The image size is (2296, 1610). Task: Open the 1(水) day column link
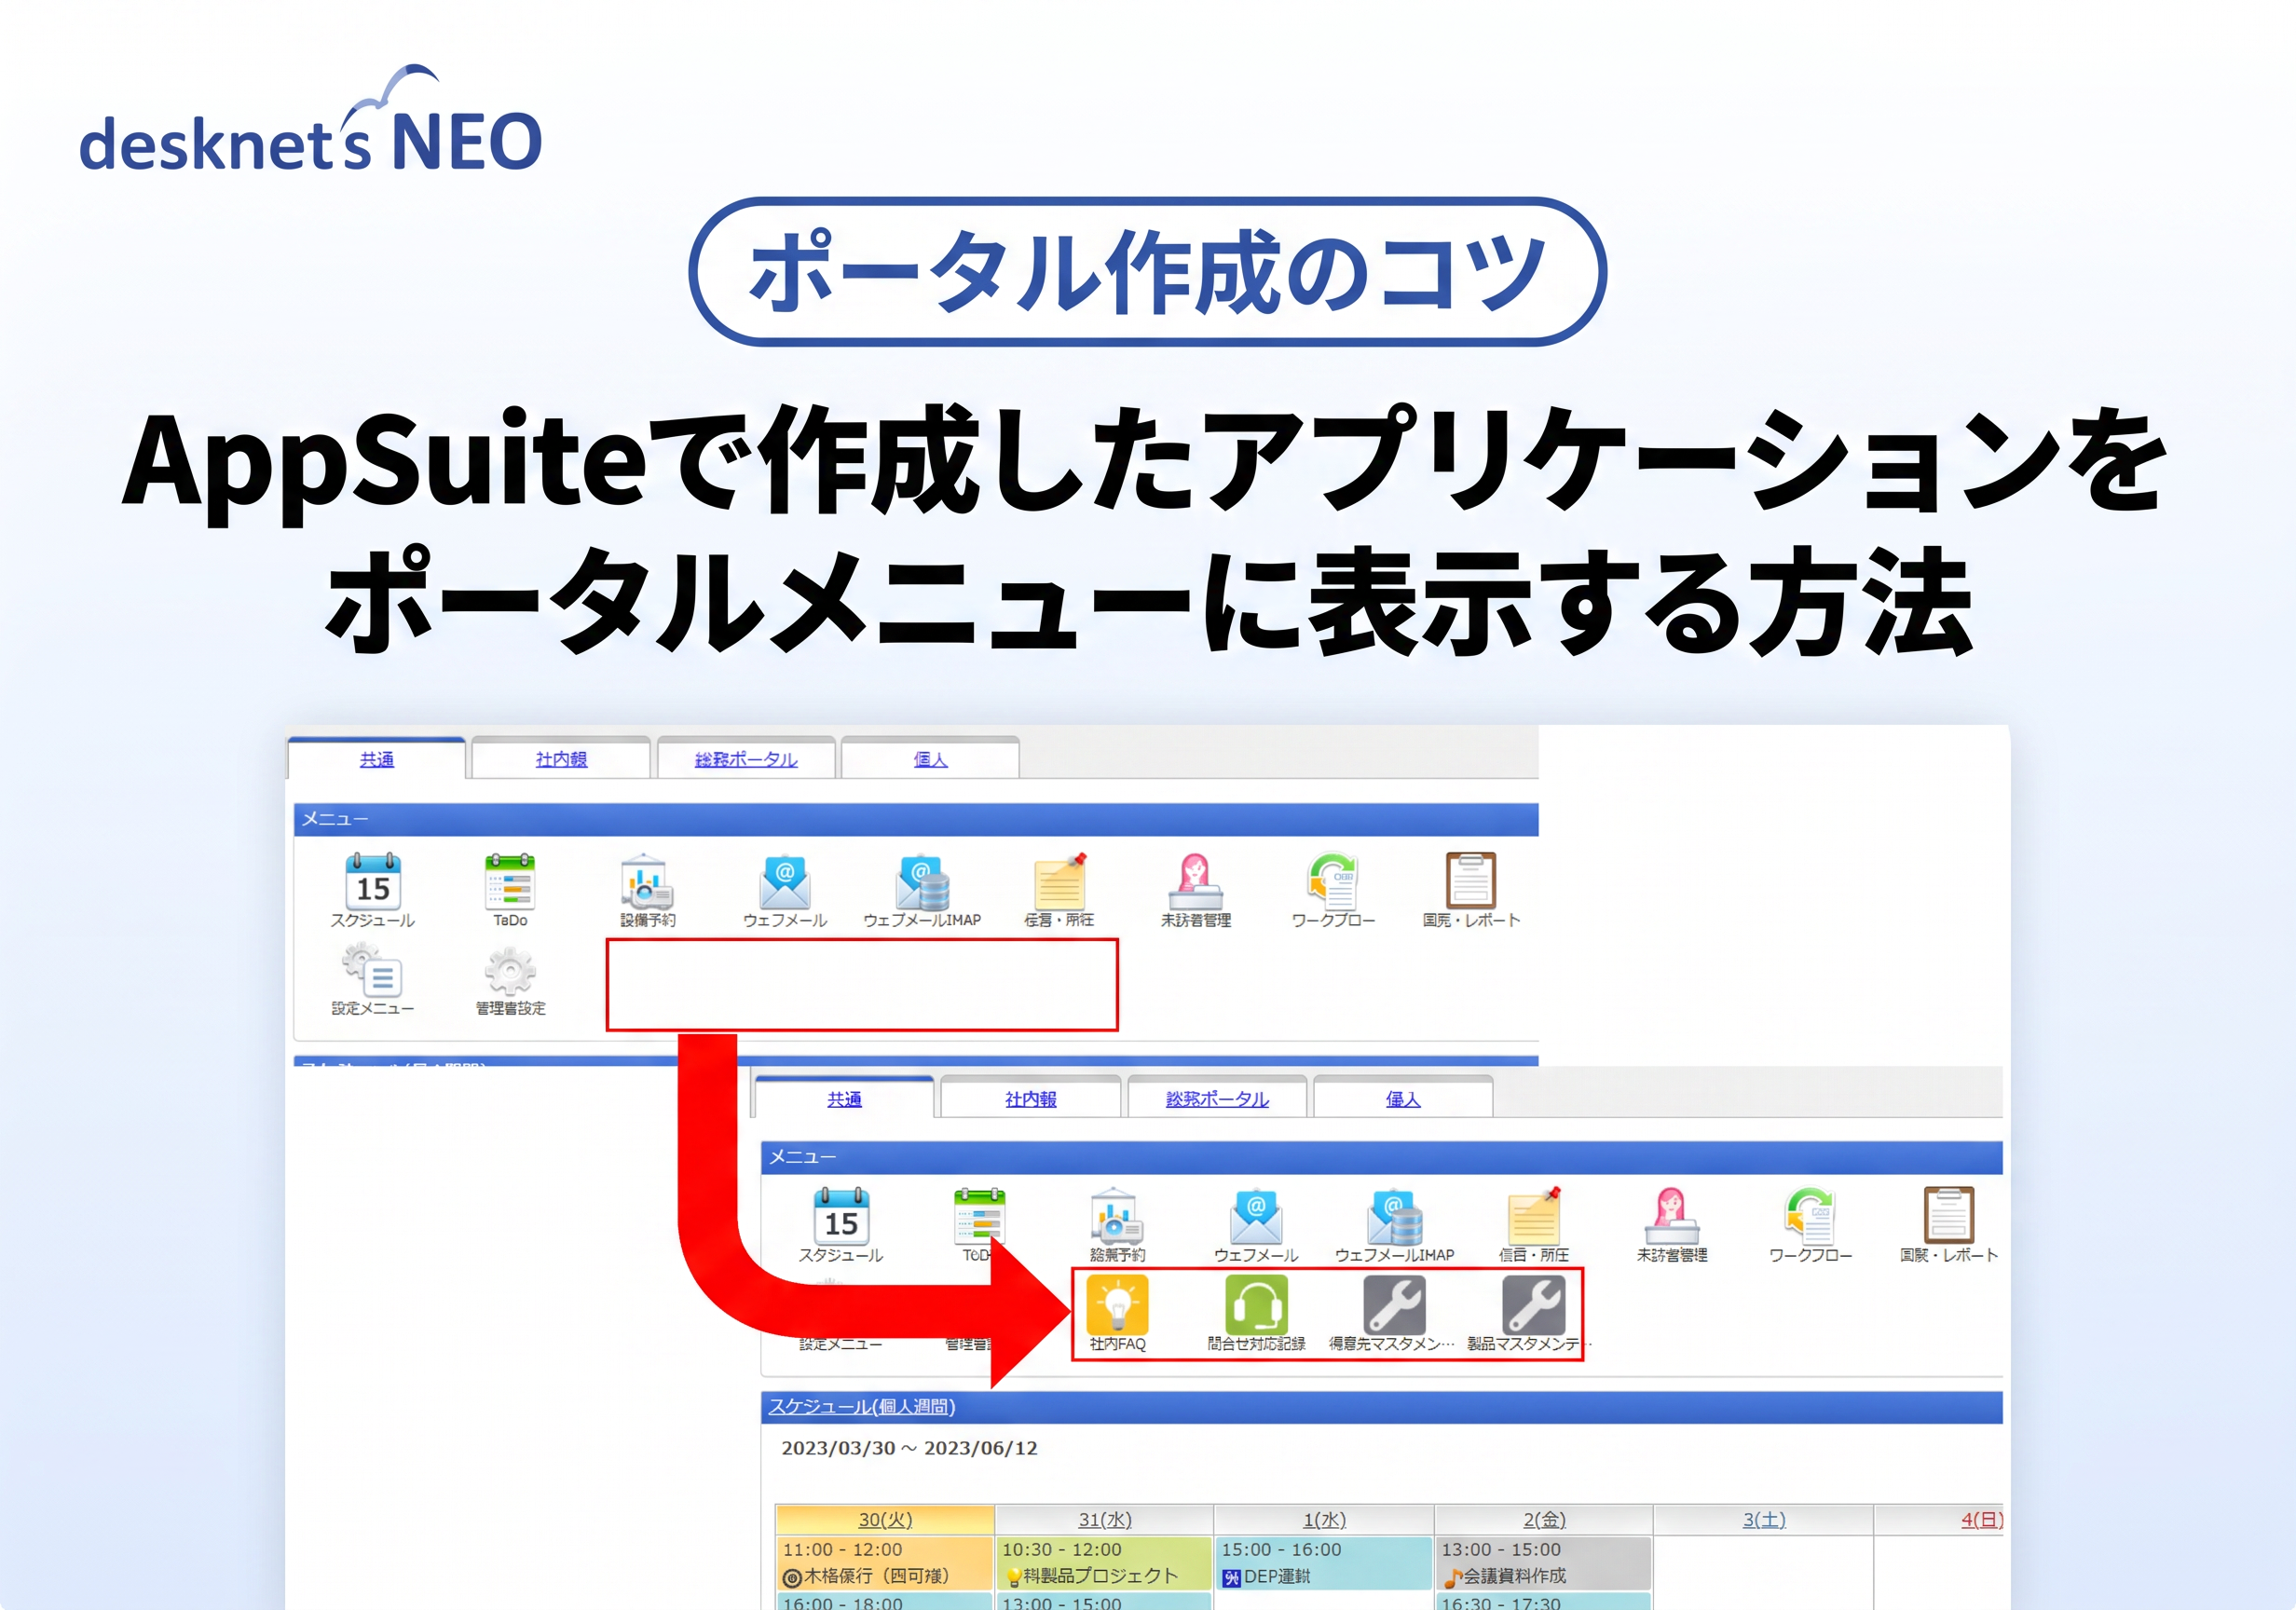(x=1324, y=1519)
